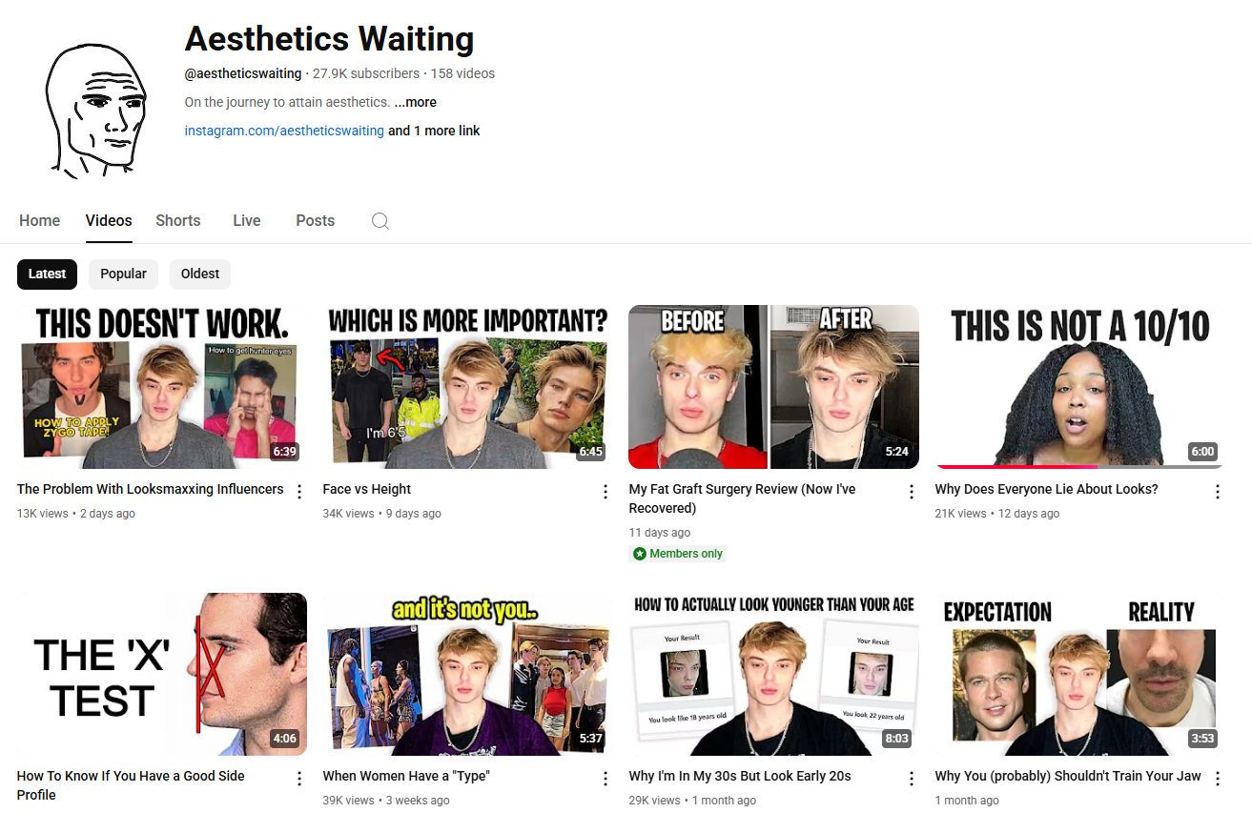Expand channel description with ...more
This screenshot has height=833, width=1252.
415,102
